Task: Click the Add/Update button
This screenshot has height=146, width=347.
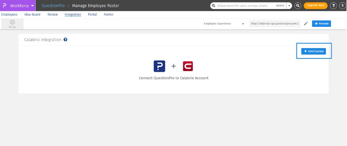Action: (314, 51)
